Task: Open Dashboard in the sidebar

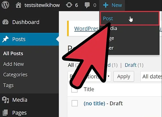Action: pos(26,22)
